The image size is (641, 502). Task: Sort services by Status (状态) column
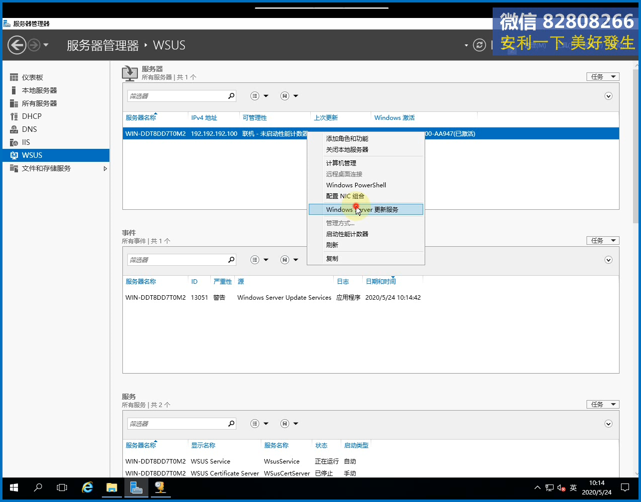click(x=321, y=446)
